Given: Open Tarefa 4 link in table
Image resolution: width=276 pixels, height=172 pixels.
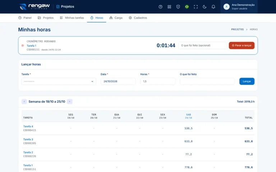Looking at the screenshot, I should (28, 126).
